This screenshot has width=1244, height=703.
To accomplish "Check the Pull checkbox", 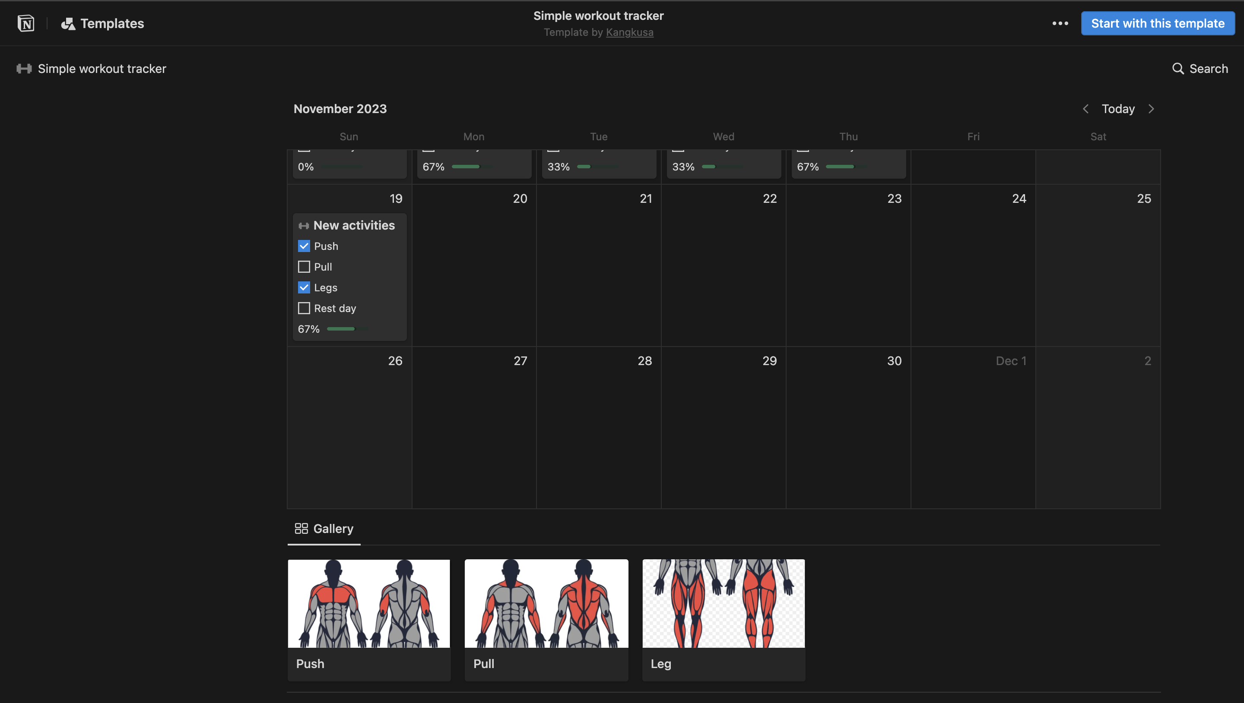I will tap(304, 267).
